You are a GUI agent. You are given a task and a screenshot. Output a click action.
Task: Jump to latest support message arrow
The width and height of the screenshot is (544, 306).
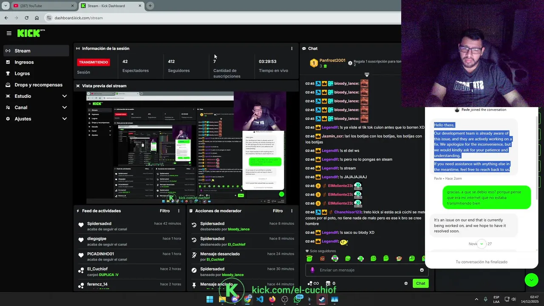[482, 244]
